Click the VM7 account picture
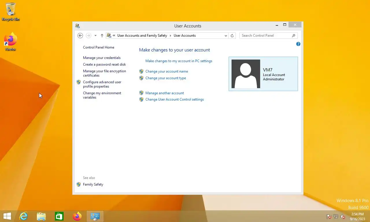The height and width of the screenshot is (222, 370). (246, 74)
